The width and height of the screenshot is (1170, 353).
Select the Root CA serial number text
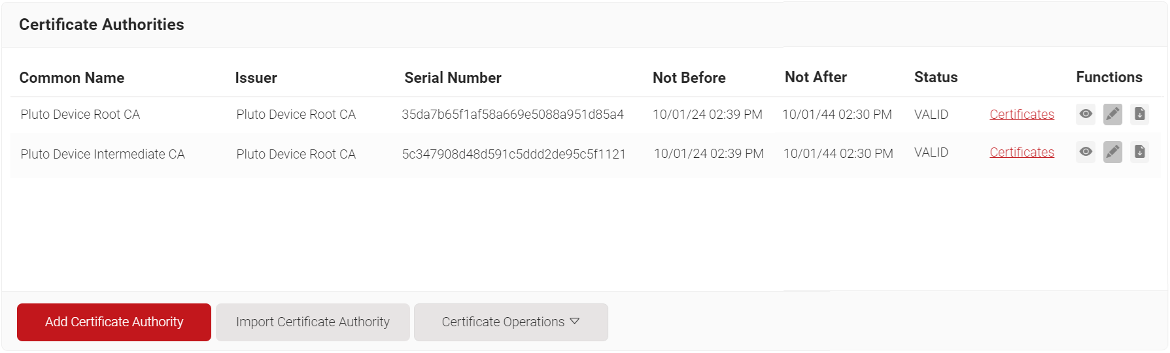[x=513, y=114]
